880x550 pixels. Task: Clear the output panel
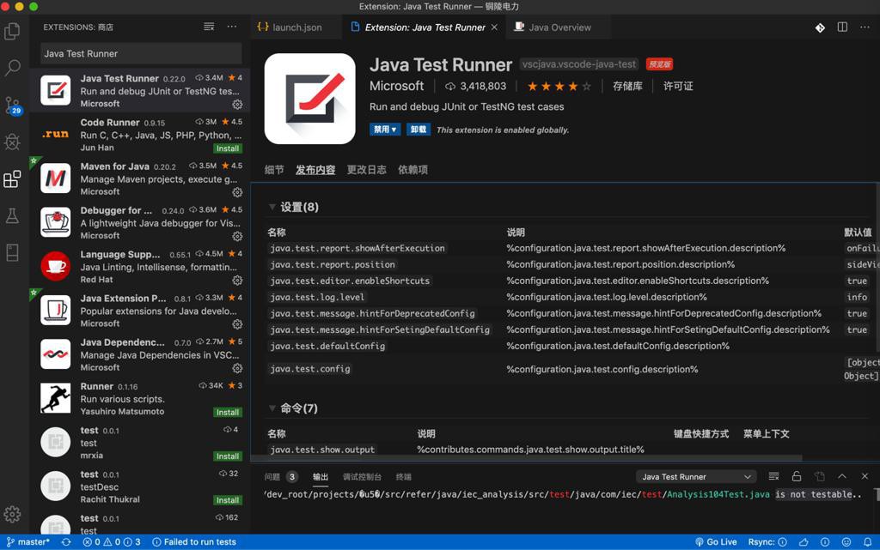pos(773,476)
